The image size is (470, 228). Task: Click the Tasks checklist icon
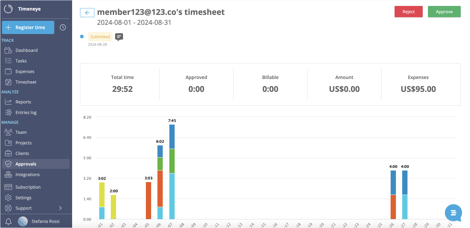pos(8,60)
